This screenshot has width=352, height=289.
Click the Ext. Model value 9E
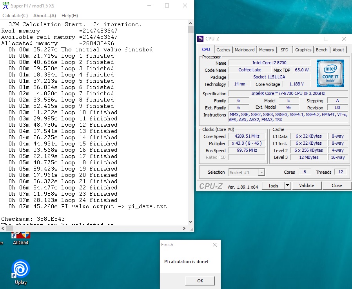point(288,107)
